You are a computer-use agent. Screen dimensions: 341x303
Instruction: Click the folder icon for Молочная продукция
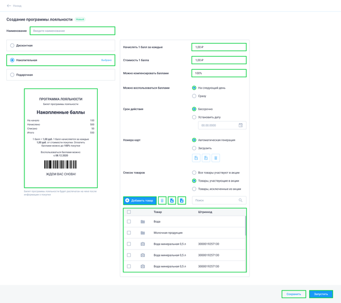(143, 233)
